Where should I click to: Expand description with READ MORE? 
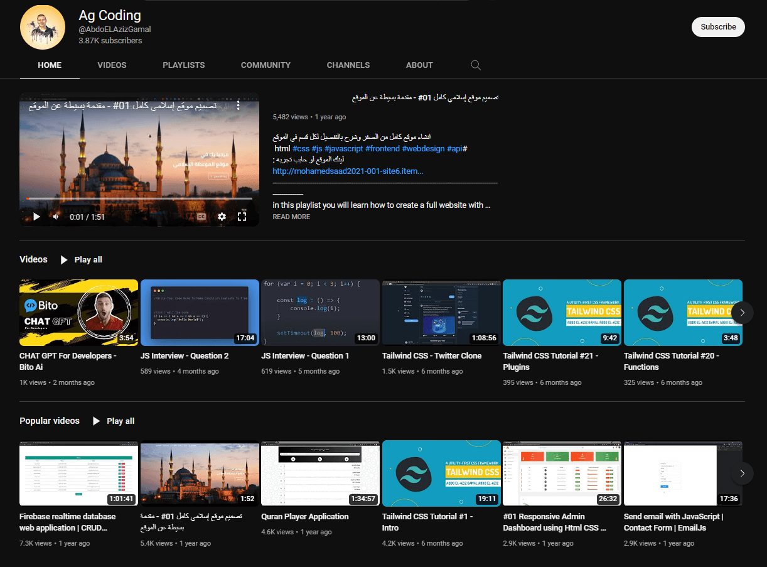click(x=291, y=217)
